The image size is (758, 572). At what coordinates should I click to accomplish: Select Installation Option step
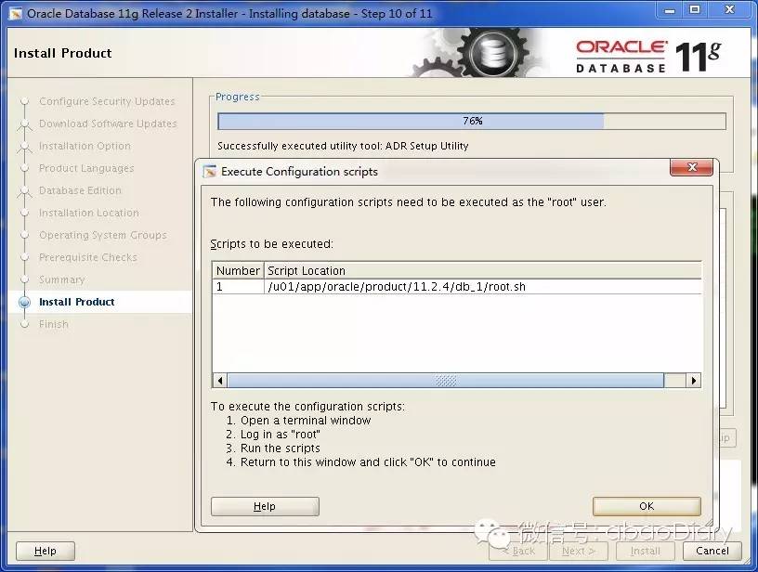coord(85,146)
